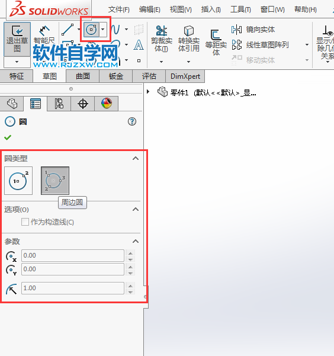
Task: Decrease the X coordinate with down spinner
Action: (130, 259)
